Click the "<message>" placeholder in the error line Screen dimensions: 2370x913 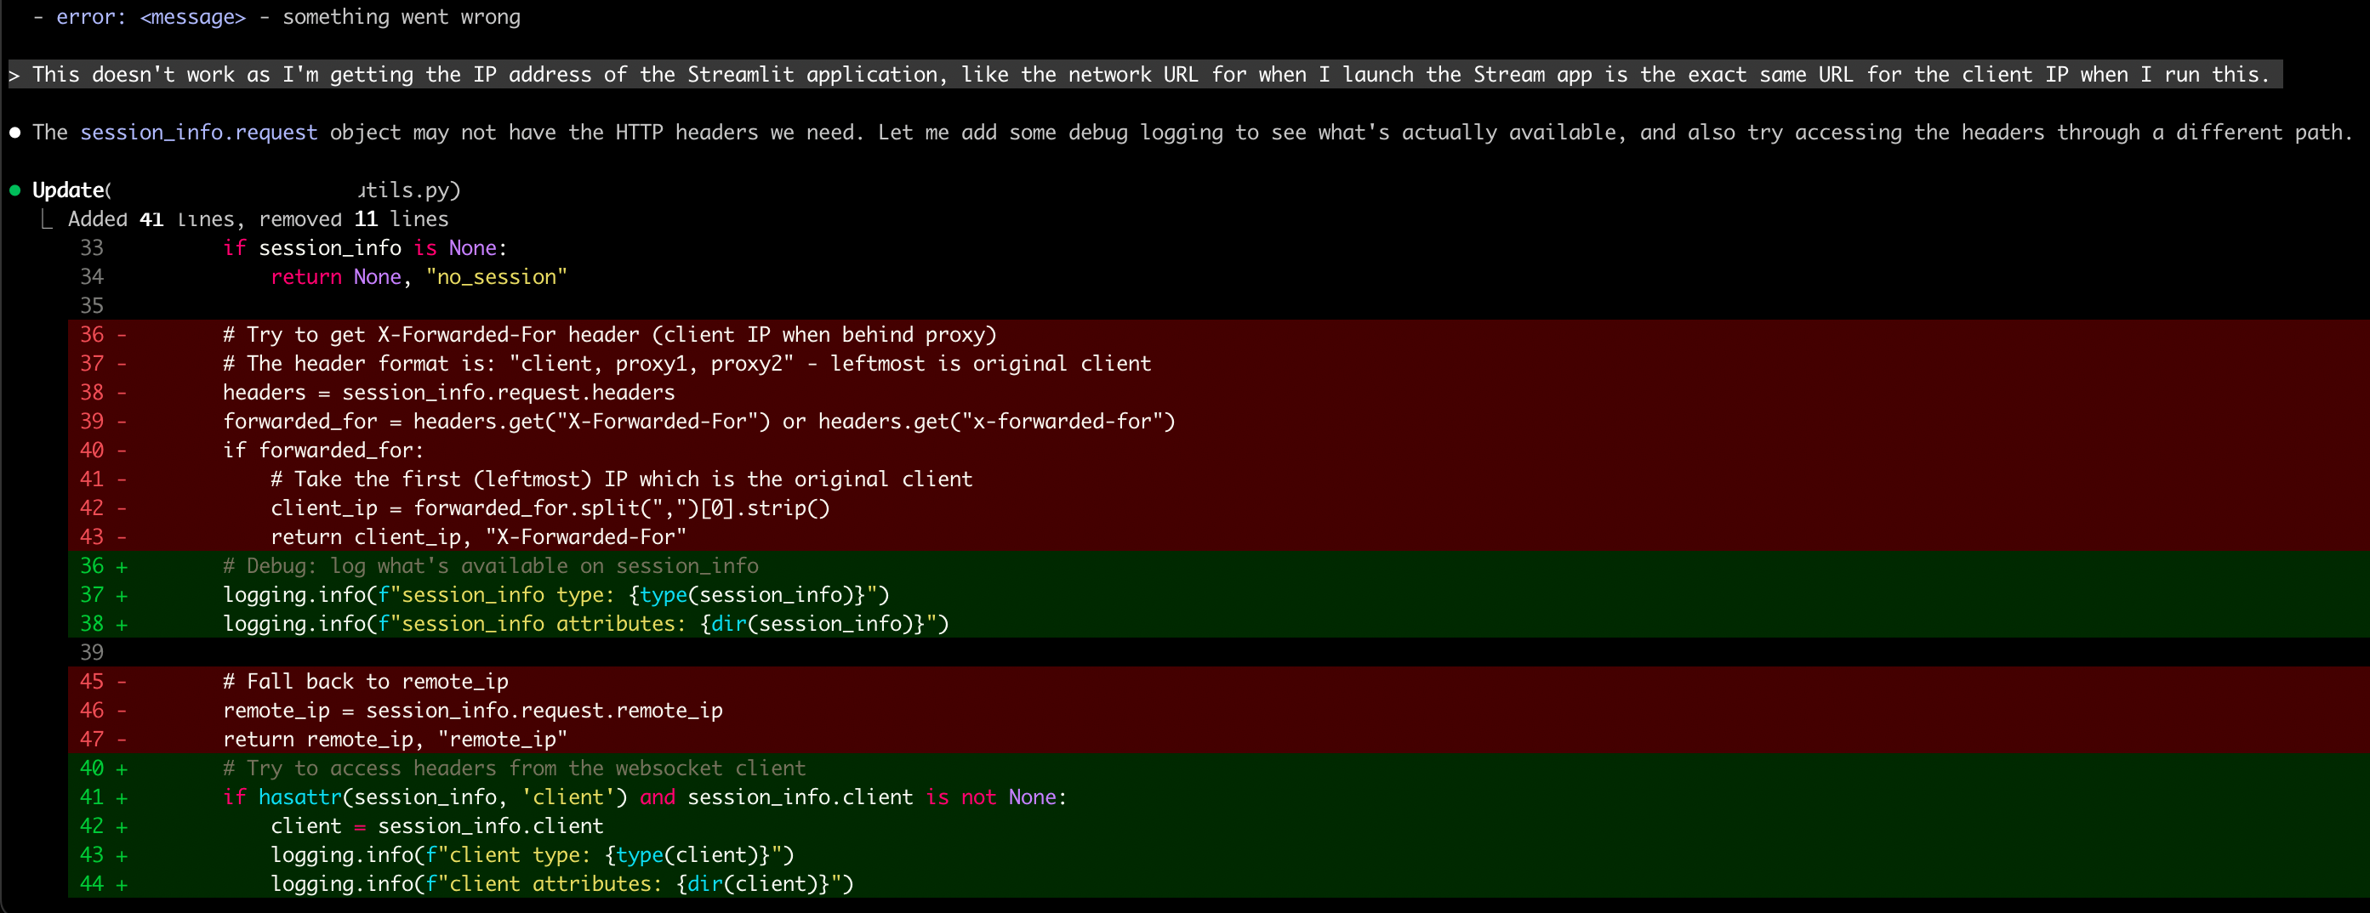(192, 18)
